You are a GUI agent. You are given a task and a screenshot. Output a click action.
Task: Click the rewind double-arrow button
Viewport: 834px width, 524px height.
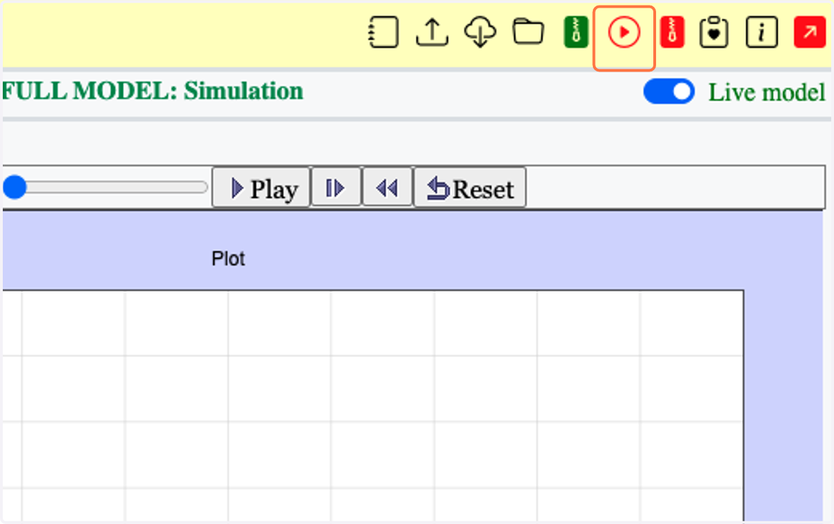387,187
